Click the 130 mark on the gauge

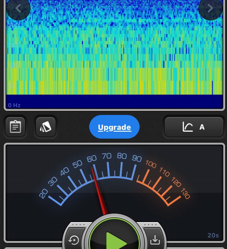[x=185, y=194]
